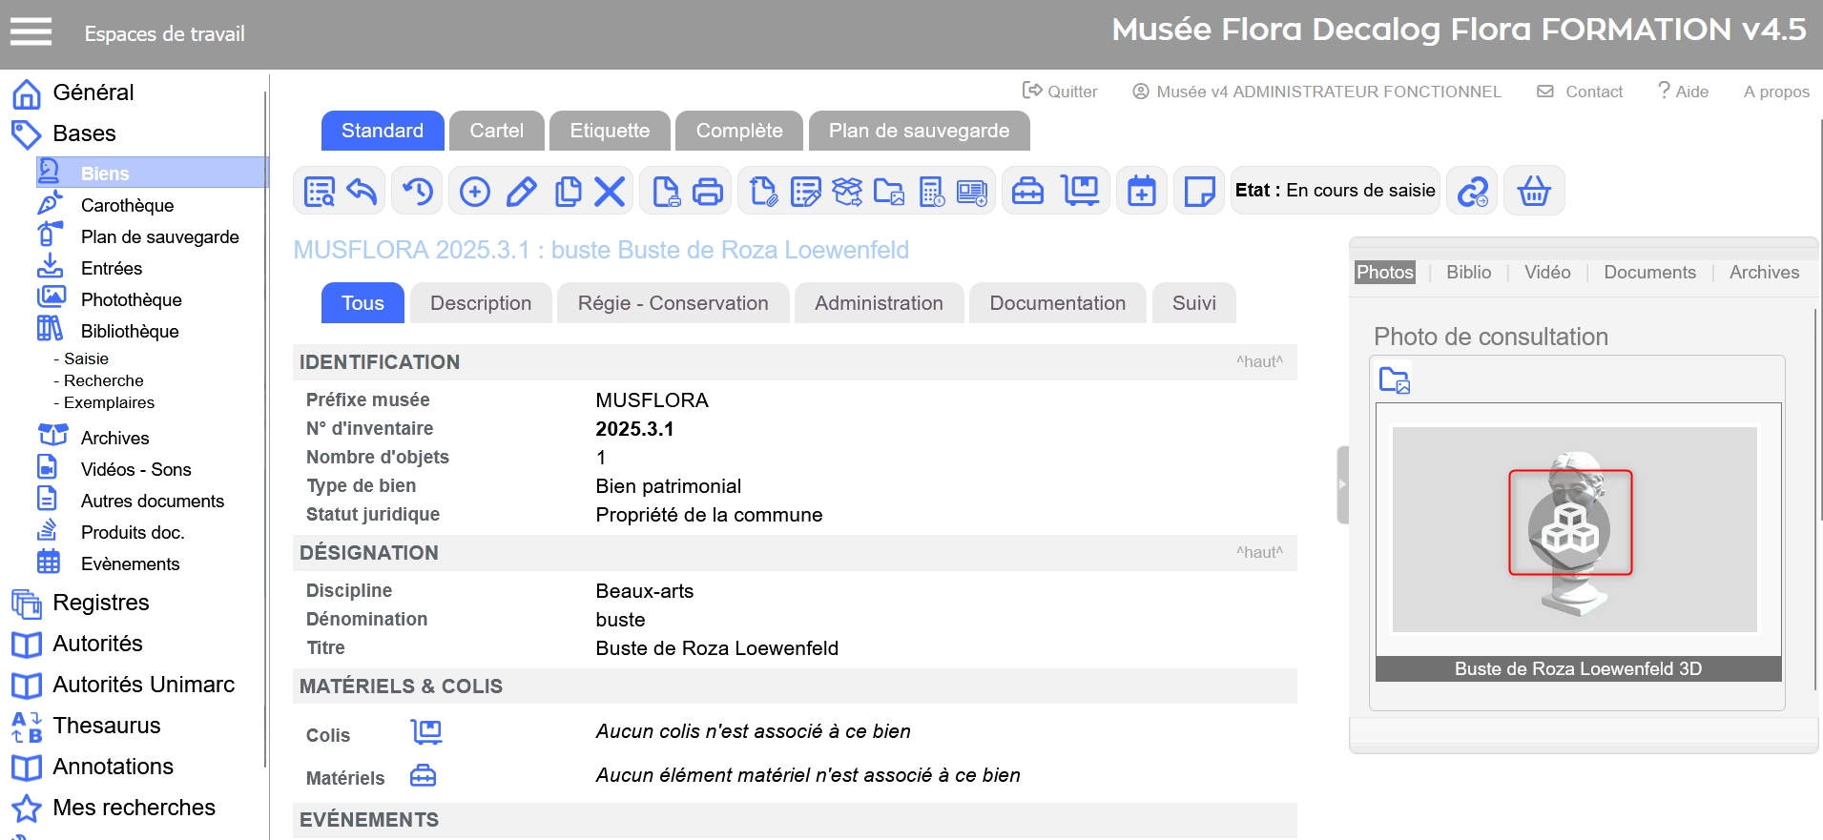The image size is (1823, 840).
Task: Open the Thesaurus section in the sidebar
Action: (x=107, y=726)
